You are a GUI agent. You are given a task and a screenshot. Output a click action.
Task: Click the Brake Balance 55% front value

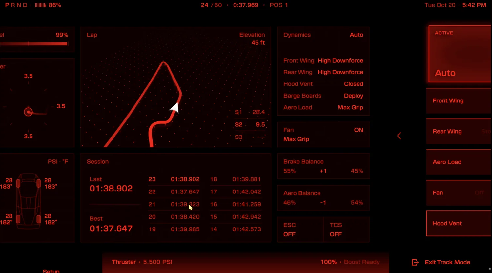click(x=289, y=171)
